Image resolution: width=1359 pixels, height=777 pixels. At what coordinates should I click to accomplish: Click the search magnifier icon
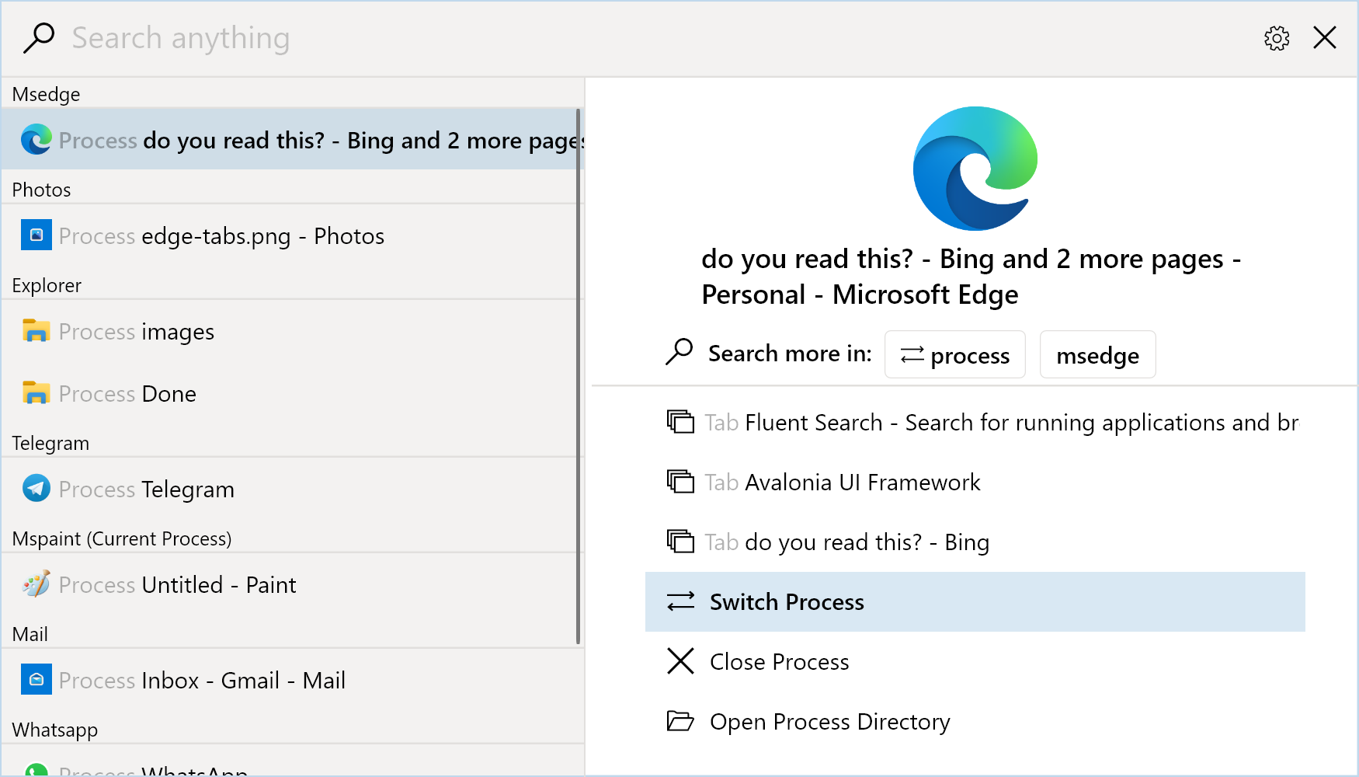click(x=39, y=38)
